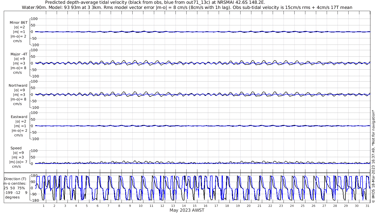Screen dimensions: 378x216
Task: Click day 26 on the date axis
Action: [x=313, y=206]
